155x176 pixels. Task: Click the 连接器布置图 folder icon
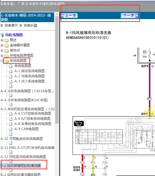click(x=6, y=45)
